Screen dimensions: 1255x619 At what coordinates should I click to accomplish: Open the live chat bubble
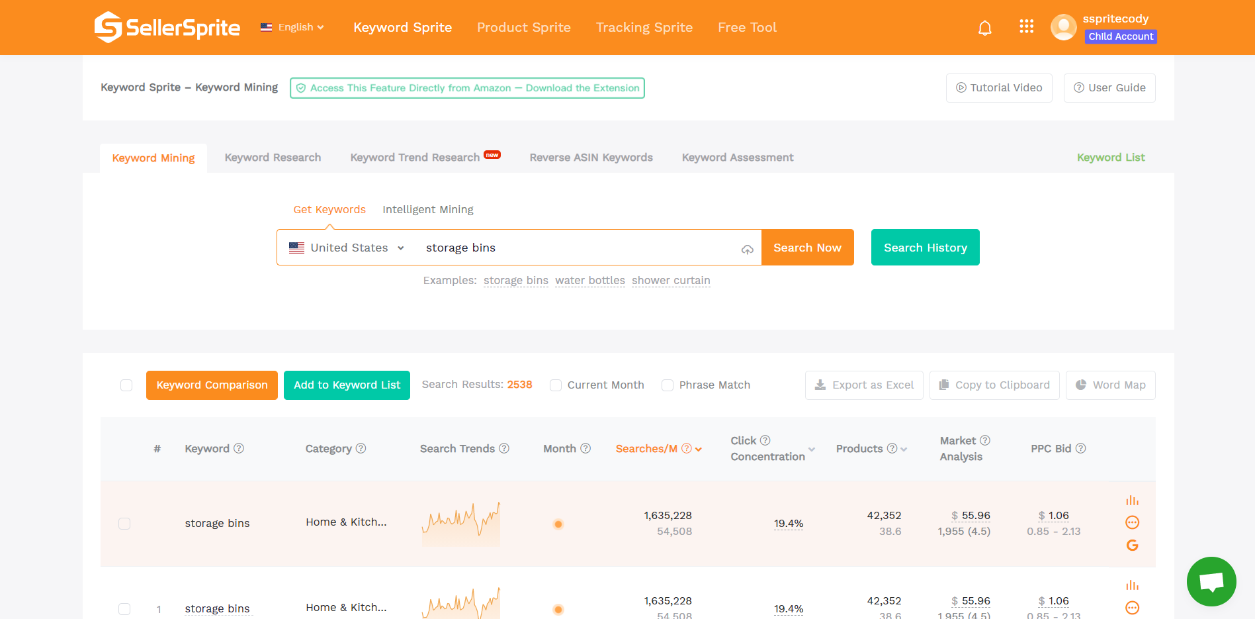tap(1211, 581)
